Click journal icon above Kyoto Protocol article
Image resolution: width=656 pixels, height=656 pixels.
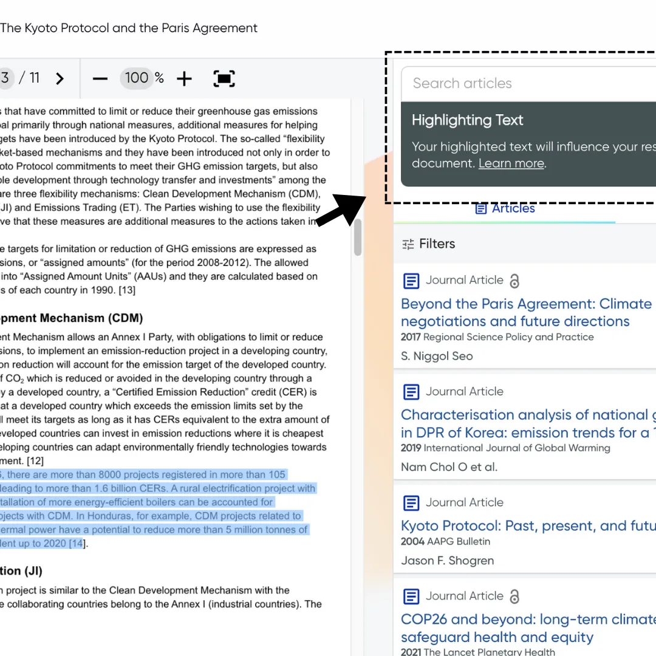click(411, 503)
